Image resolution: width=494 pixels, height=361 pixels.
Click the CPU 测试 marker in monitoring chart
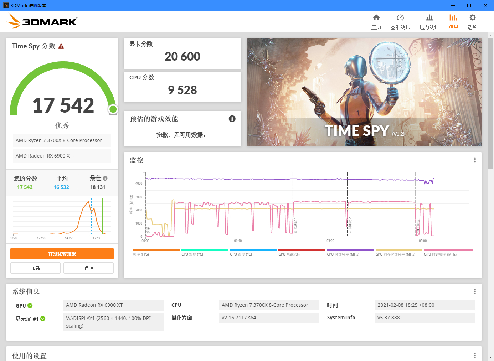418,227
